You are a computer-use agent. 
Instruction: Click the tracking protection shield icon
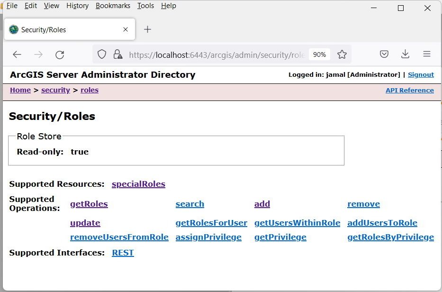[102, 55]
